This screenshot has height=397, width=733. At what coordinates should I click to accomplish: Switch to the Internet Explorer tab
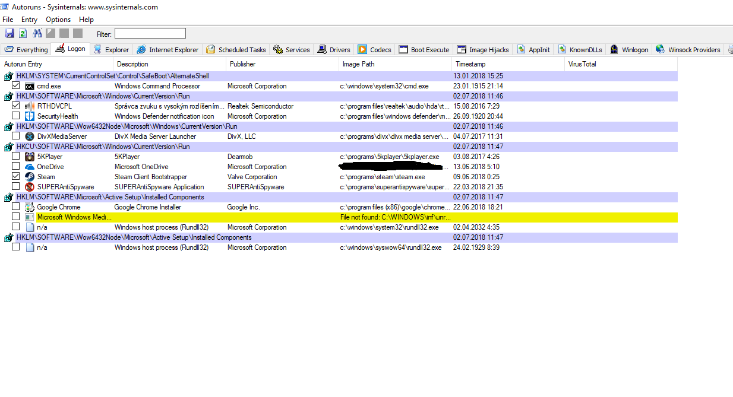tap(168, 50)
